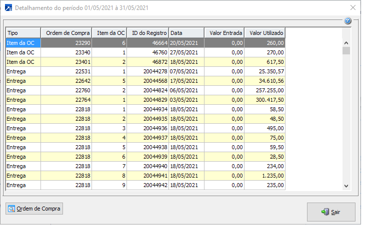This screenshot has height=228, width=368.
Task: Sort by the Data column header
Action: pyautogui.click(x=186, y=33)
